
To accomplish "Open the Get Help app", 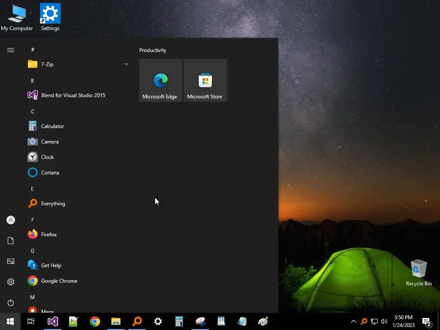I will tap(79, 266).
